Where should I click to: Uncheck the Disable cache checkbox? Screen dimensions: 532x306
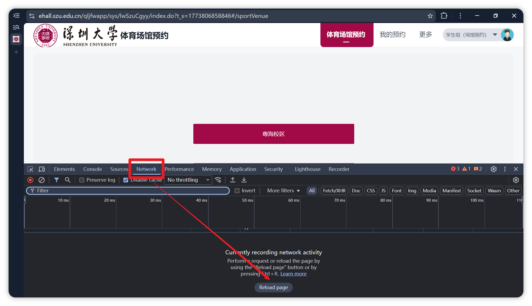coord(126,180)
